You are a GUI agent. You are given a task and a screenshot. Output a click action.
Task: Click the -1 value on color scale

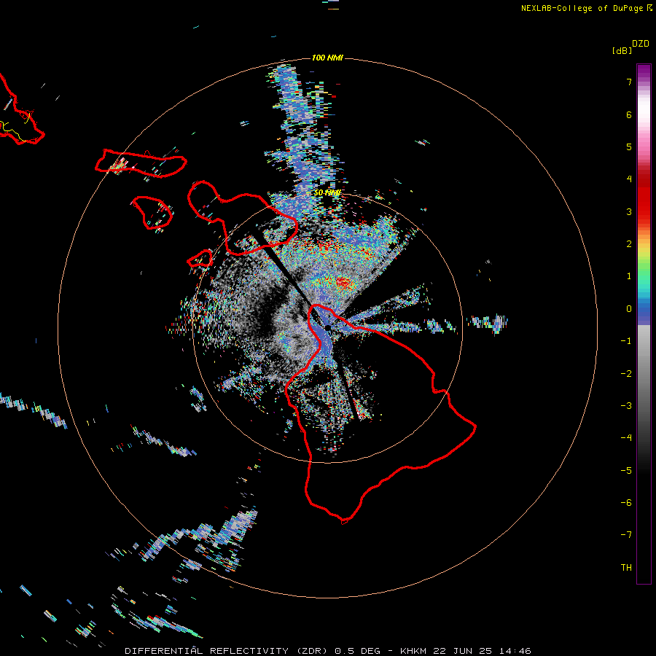pyautogui.click(x=626, y=341)
